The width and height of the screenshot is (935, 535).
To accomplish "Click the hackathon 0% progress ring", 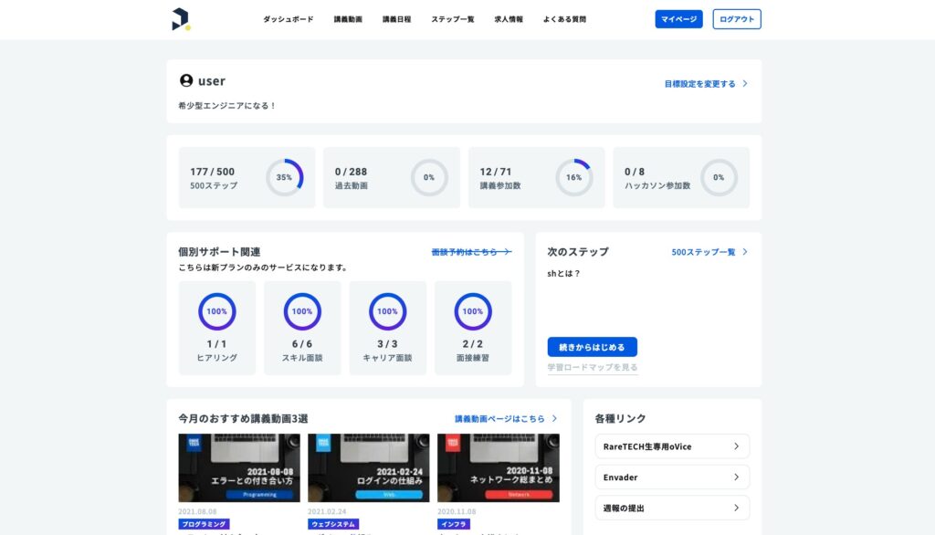I will [x=719, y=177].
